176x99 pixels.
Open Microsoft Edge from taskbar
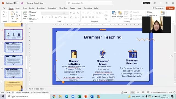click(x=67, y=97)
